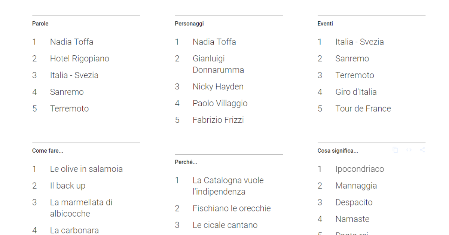Open Tour de France event
449x235 pixels.
[x=363, y=109]
